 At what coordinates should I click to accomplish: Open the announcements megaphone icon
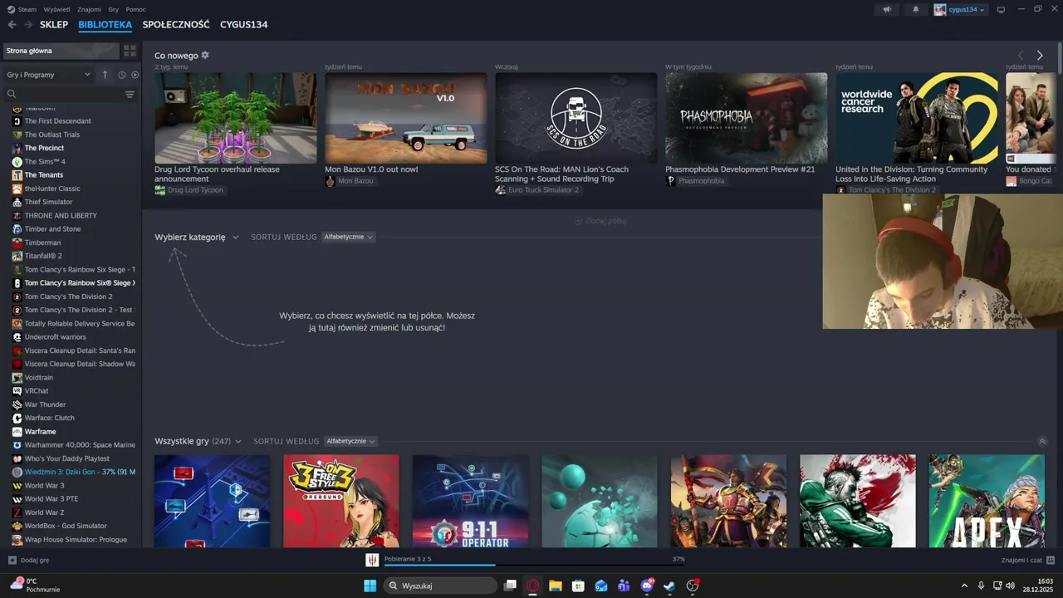pos(887,9)
